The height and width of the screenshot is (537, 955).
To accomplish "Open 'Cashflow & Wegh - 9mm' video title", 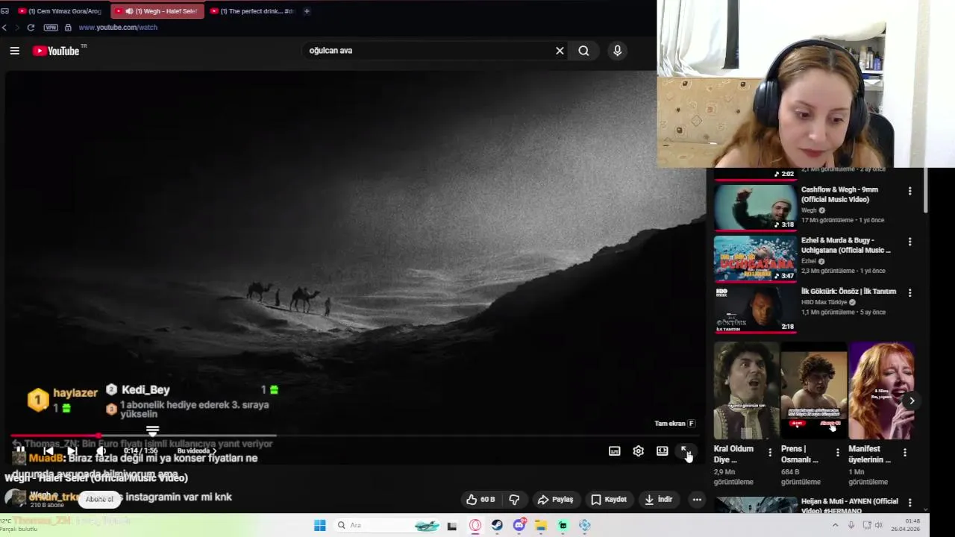I will tap(840, 195).
